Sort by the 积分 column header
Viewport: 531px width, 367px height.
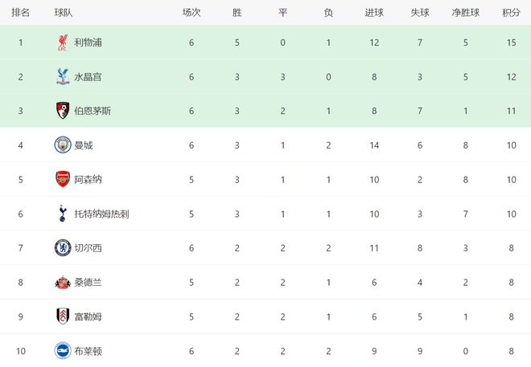click(x=511, y=12)
